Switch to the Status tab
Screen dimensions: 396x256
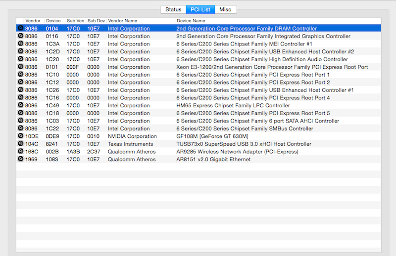(x=173, y=9)
